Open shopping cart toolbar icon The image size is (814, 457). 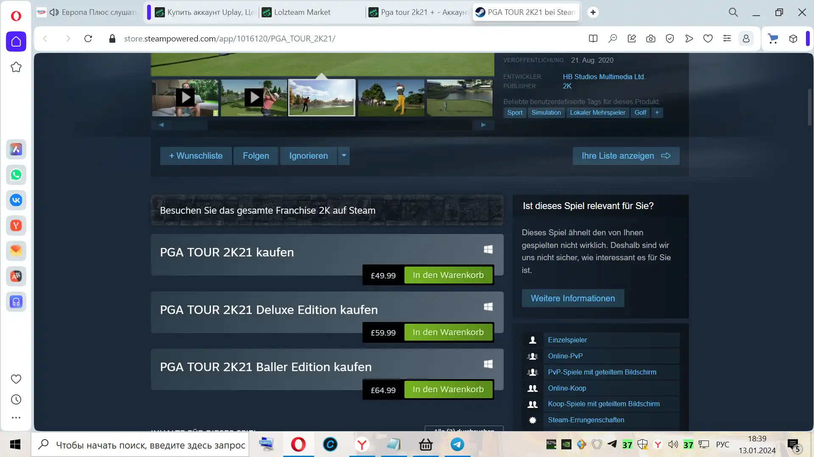(773, 39)
